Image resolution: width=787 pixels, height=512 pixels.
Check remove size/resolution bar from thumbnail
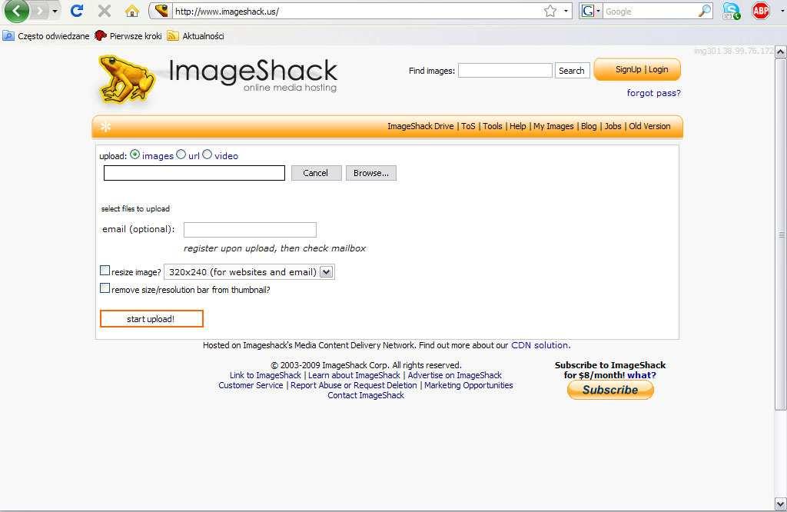click(x=105, y=288)
